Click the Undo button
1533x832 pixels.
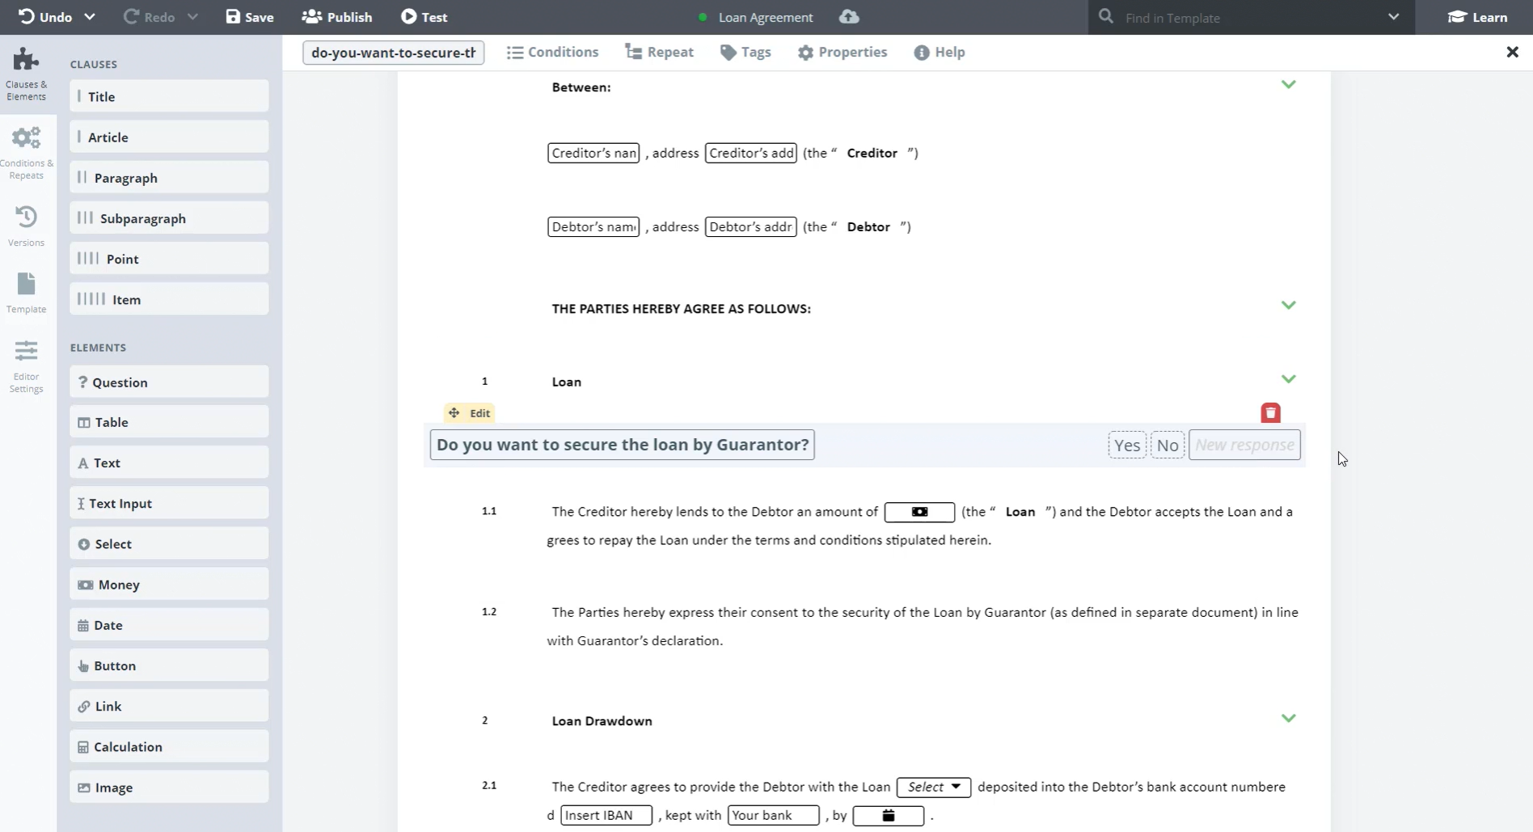[x=45, y=17]
